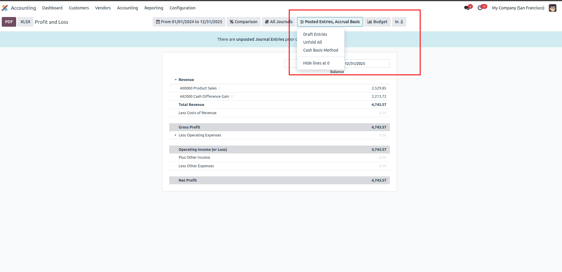This screenshot has width=562, height=272.
Task: Open the messages chat icon
Action: point(467,8)
